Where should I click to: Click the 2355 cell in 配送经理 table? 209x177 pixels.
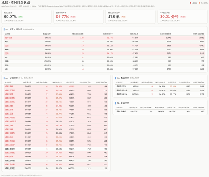(x=188, y=94)
